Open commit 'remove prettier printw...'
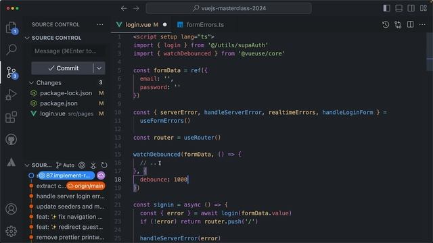 click(70, 237)
